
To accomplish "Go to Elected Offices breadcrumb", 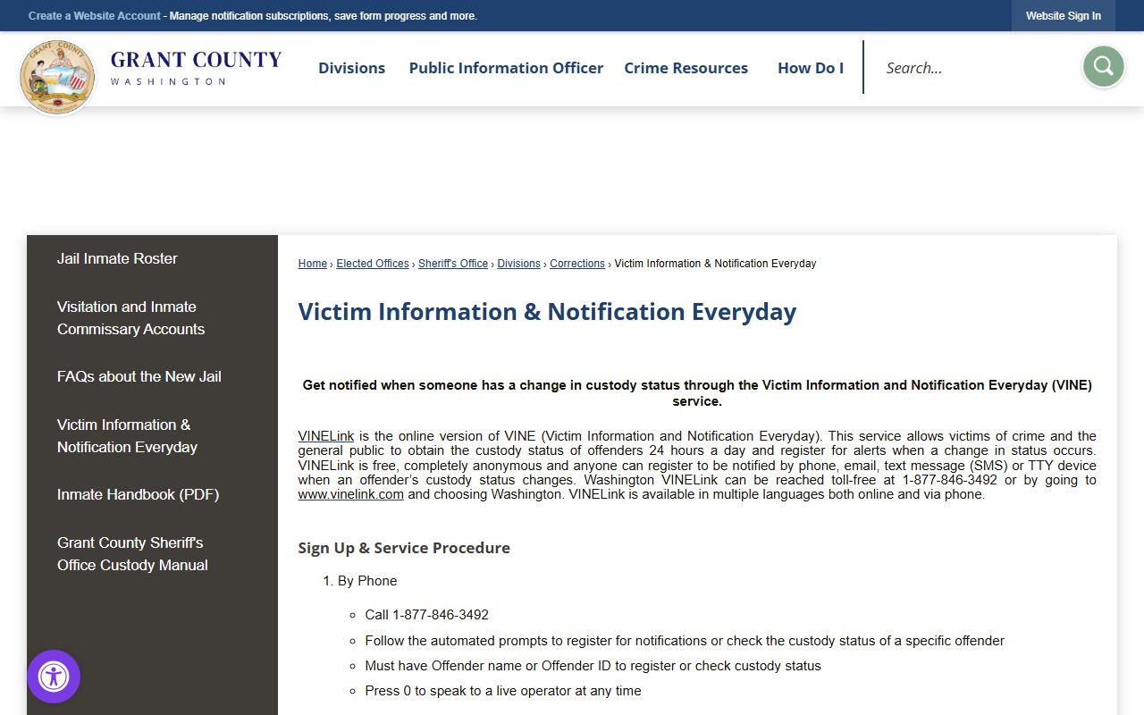I will pyautogui.click(x=373, y=264).
